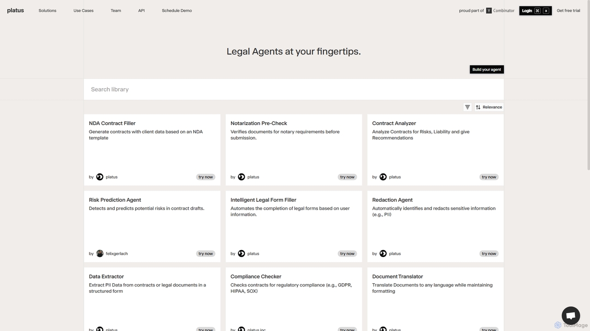
Task: Click platus avatar on Contract Analyzer card
Action: 383,177
